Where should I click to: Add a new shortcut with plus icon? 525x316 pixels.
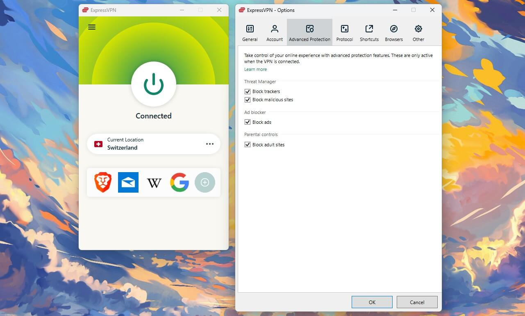205,182
